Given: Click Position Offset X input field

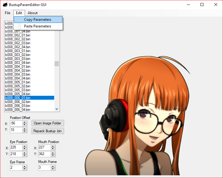Looking at the screenshot, I should tap(16, 123).
